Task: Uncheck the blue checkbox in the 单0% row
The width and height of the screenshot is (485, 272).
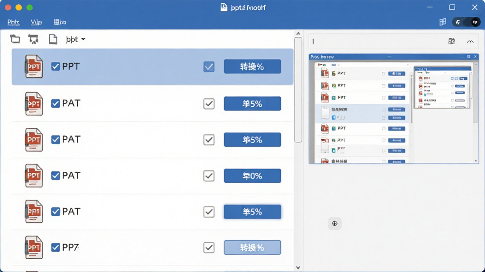Action: click(55, 176)
